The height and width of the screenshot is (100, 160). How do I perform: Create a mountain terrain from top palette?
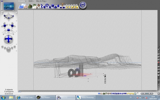click(30, 6)
